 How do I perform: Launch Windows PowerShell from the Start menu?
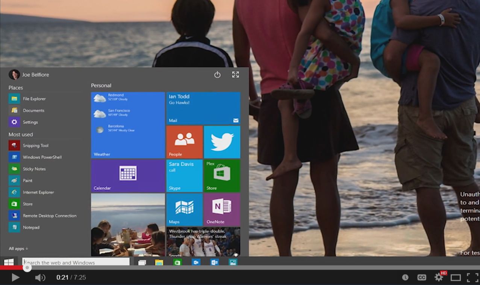(41, 157)
